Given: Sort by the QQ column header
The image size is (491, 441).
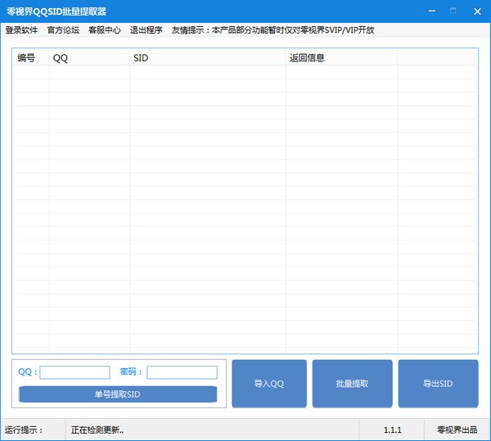Looking at the screenshot, I should (89, 57).
